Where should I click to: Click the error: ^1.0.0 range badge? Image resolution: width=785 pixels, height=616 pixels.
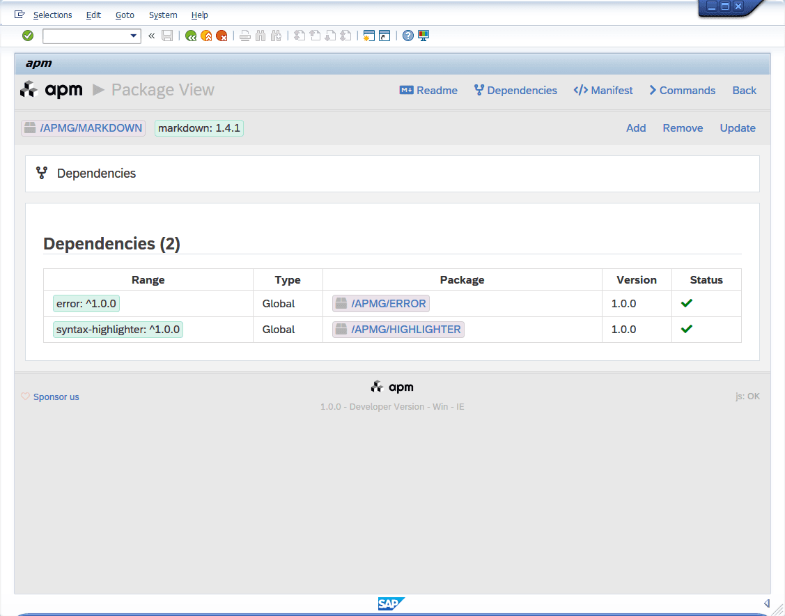(x=86, y=304)
